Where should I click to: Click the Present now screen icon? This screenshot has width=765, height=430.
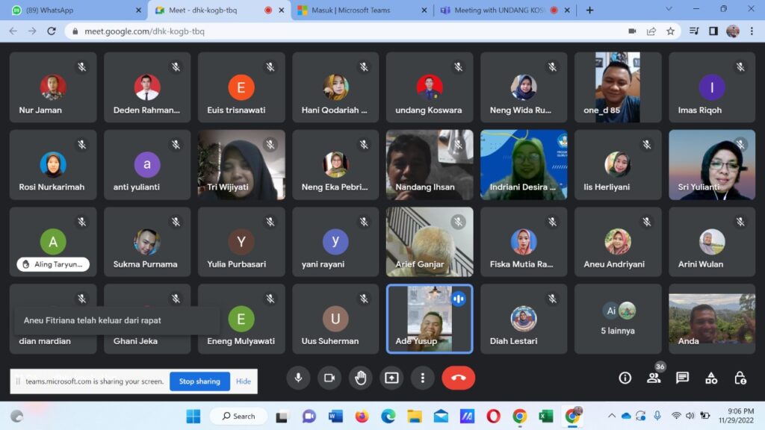(391, 378)
